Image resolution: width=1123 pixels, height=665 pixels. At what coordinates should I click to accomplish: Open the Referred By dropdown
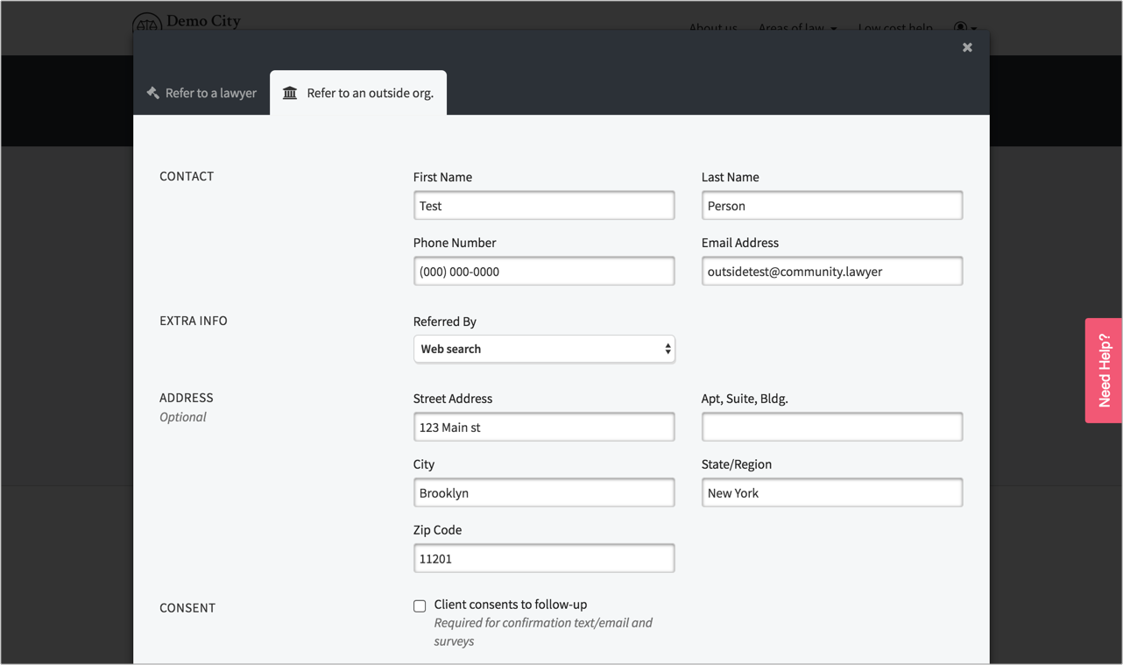pyautogui.click(x=544, y=349)
